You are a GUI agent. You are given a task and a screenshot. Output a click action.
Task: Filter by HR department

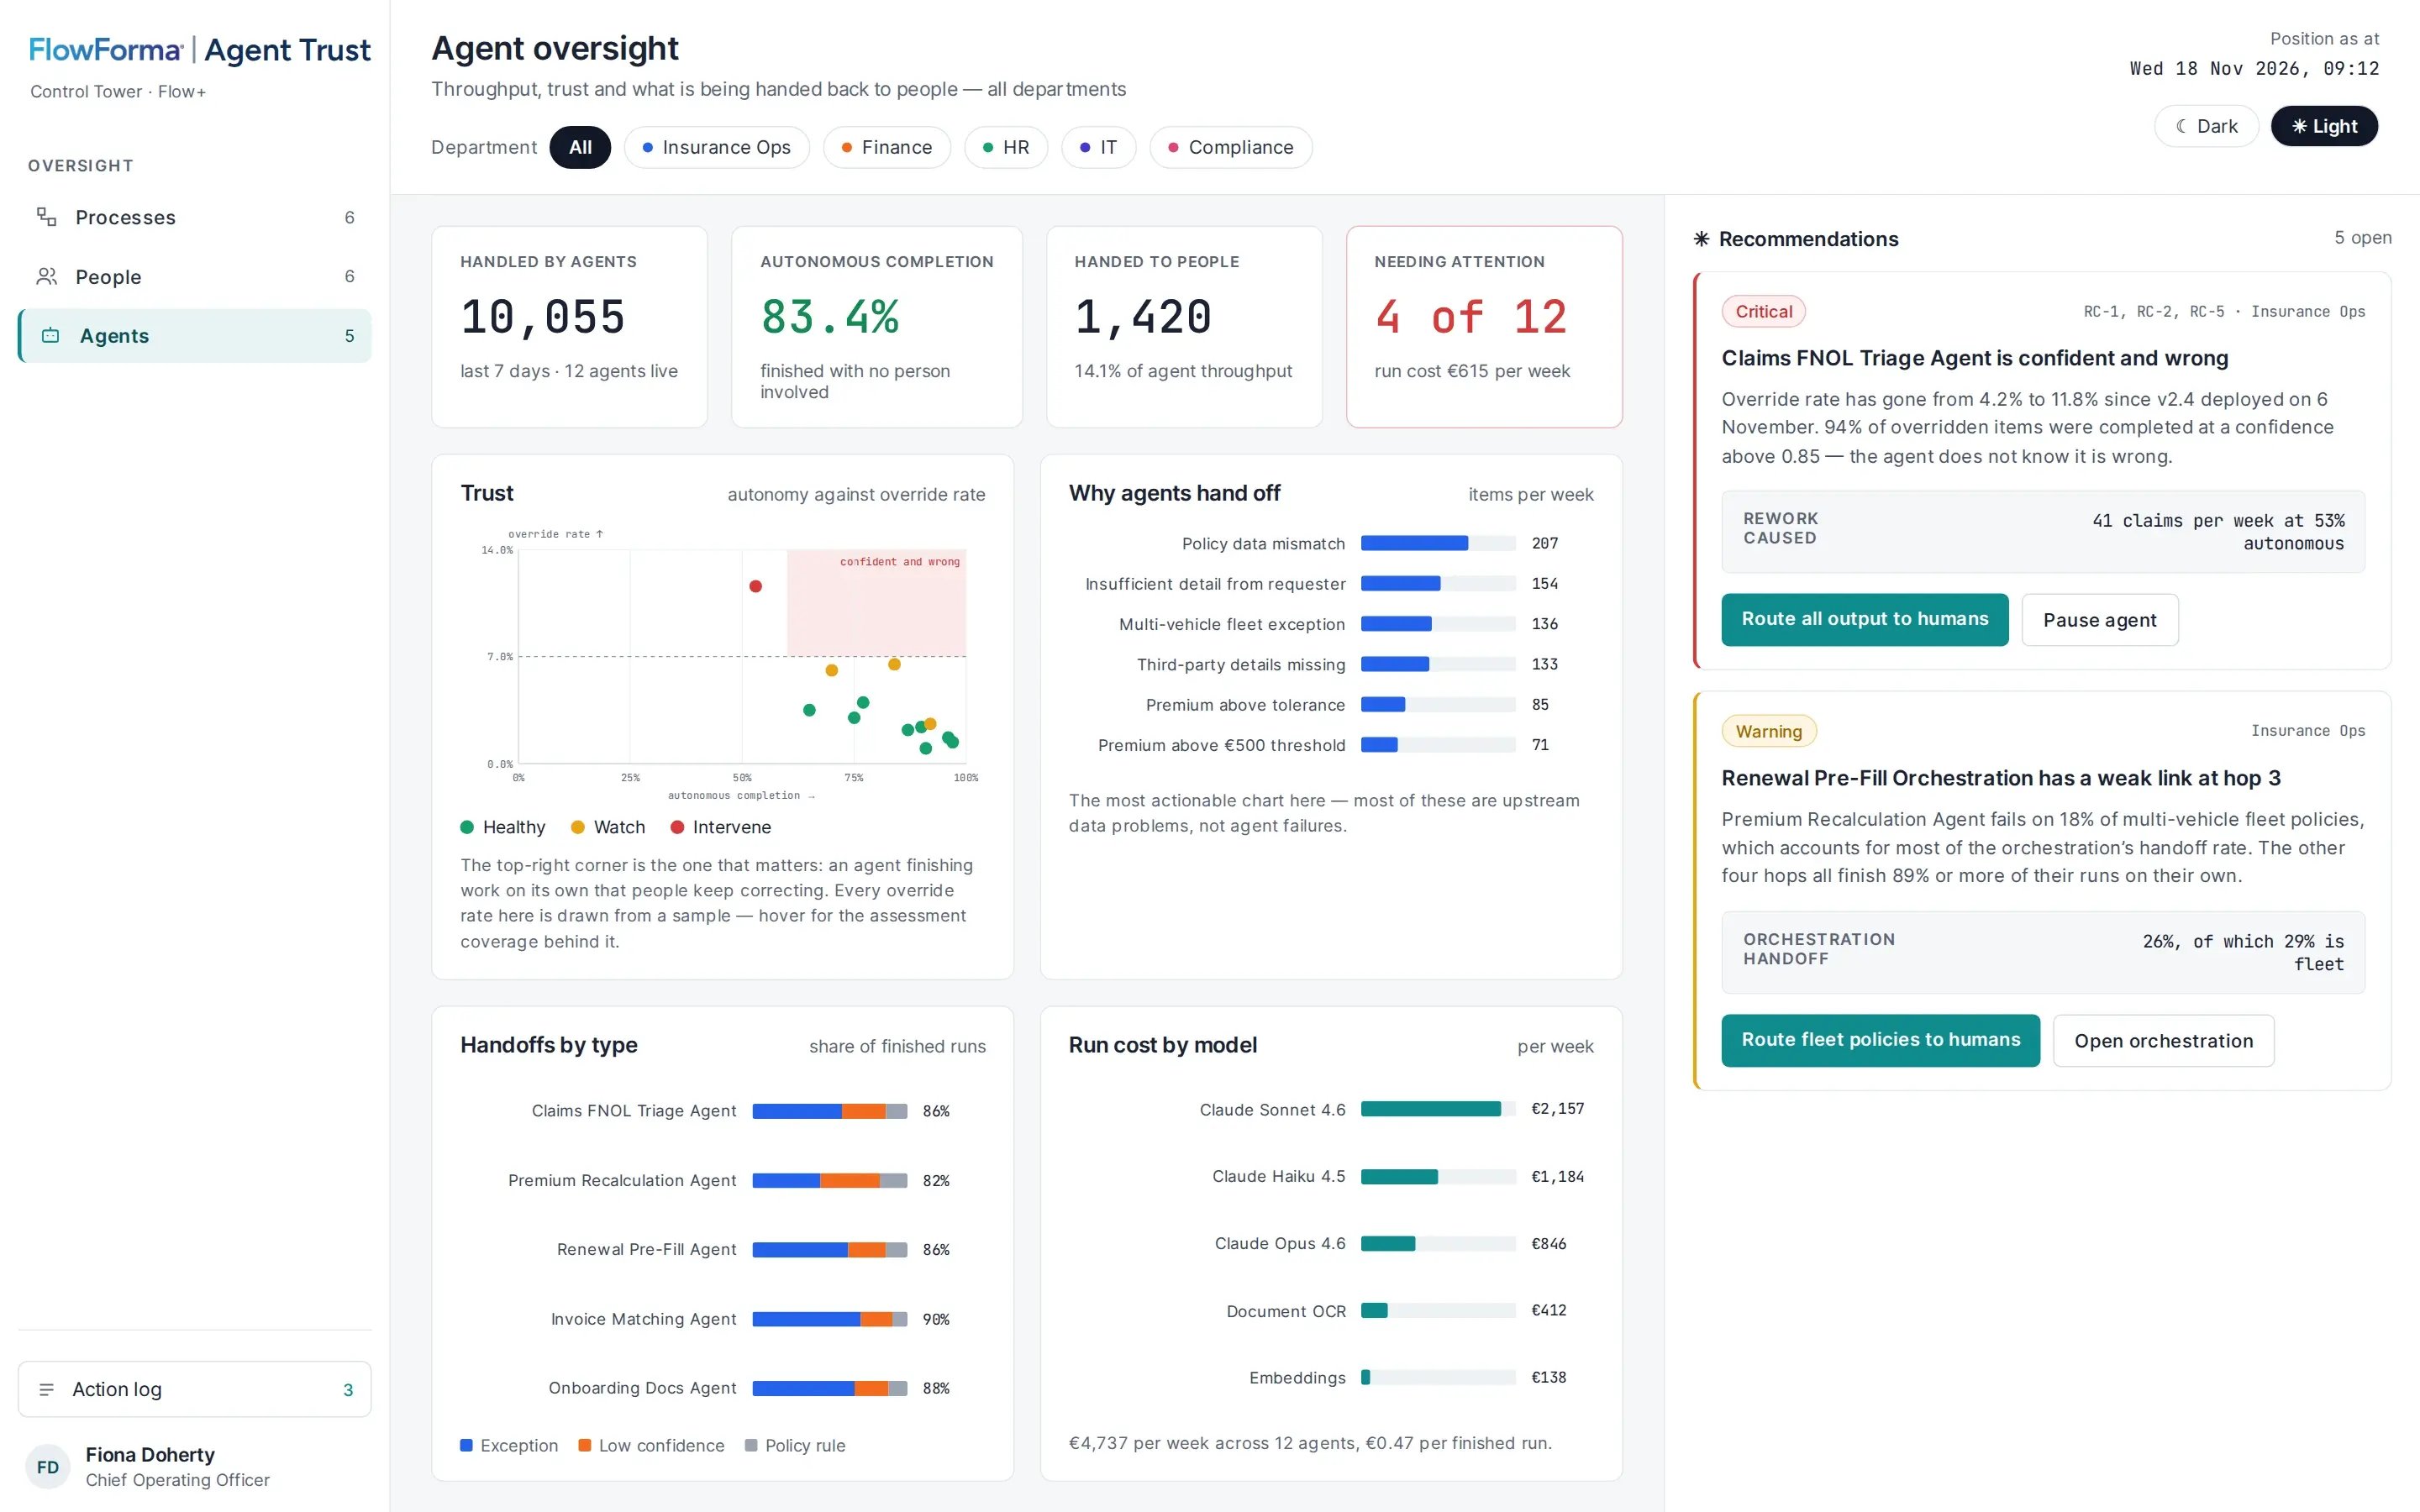click(x=1005, y=147)
